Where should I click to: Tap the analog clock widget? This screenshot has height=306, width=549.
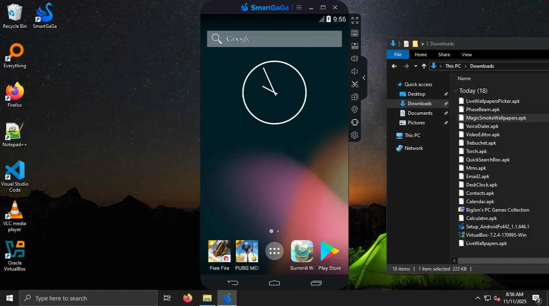click(274, 92)
